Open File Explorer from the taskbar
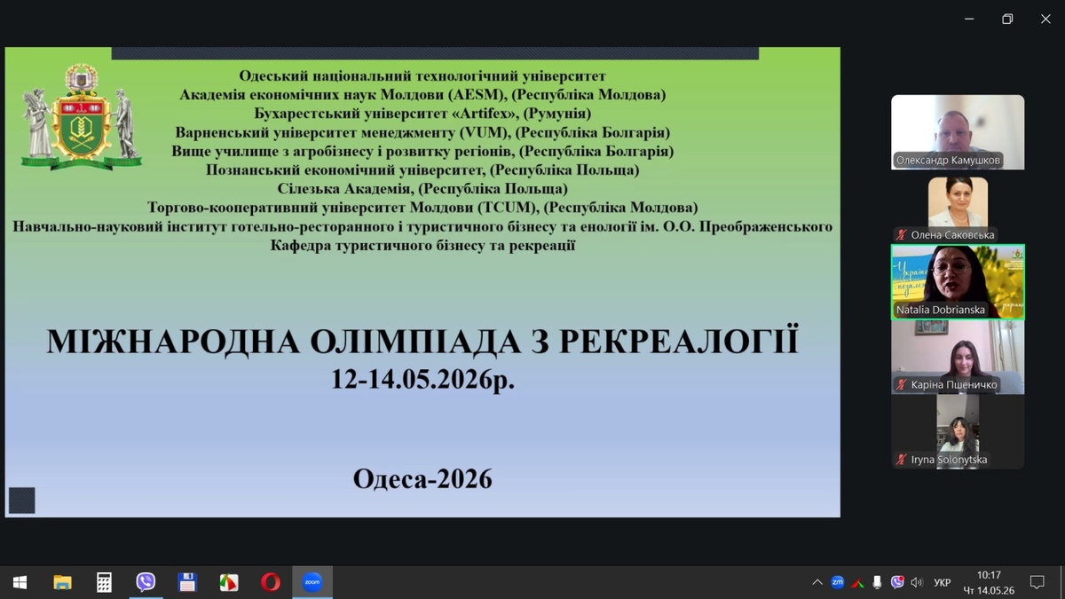Screen dimensions: 1065x599 [x=62, y=582]
